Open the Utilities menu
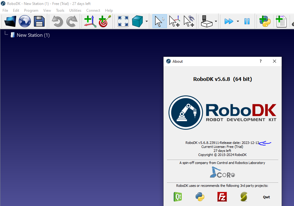 (x=75, y=10)
